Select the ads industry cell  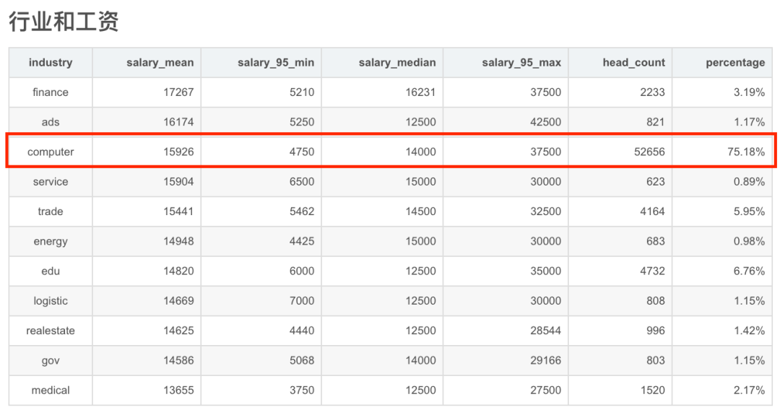coord(51,122)
